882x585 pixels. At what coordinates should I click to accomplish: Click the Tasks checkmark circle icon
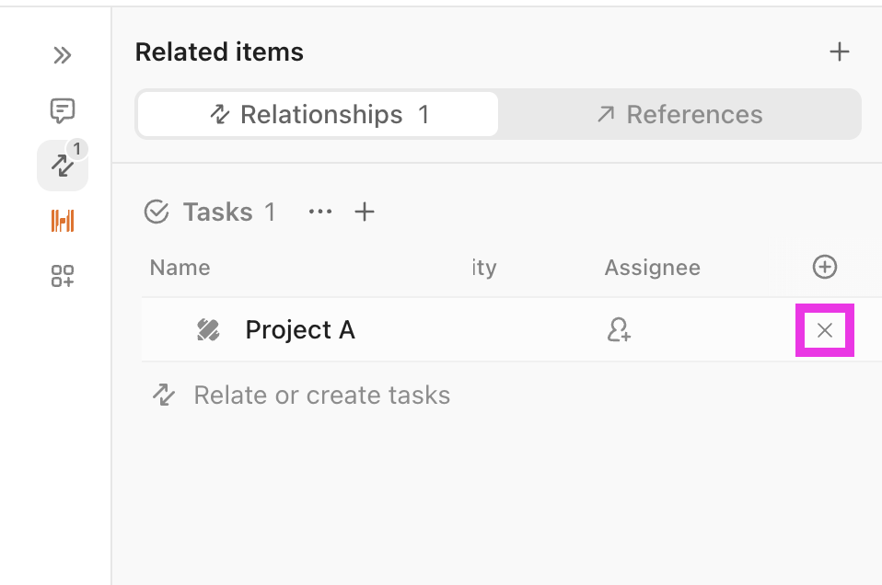pyautogui.click(x=157, y=212)
